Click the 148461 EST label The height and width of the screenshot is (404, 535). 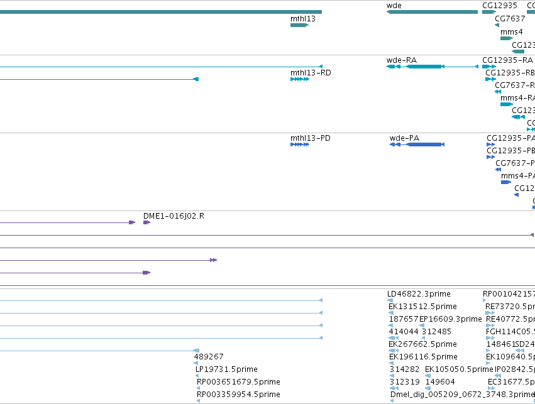[500, 344]
